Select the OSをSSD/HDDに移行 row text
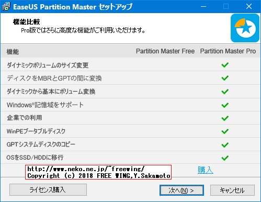261x202 pixels. [x=35, y=158]
